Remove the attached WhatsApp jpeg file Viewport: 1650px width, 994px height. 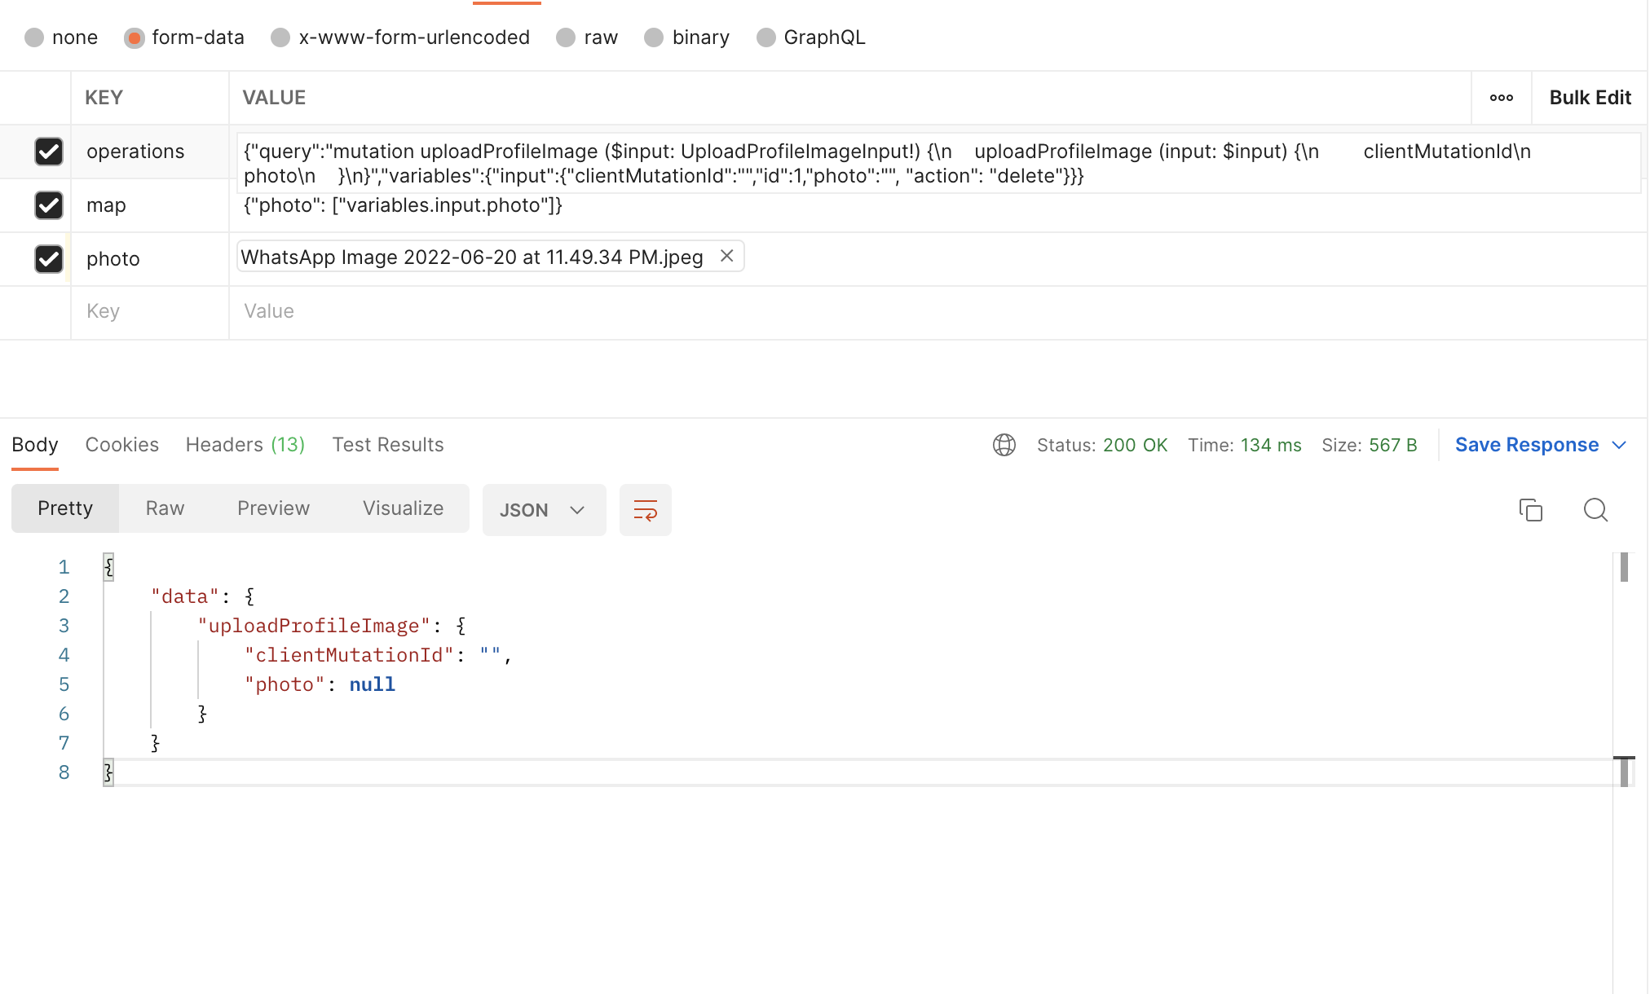point(726,257)
